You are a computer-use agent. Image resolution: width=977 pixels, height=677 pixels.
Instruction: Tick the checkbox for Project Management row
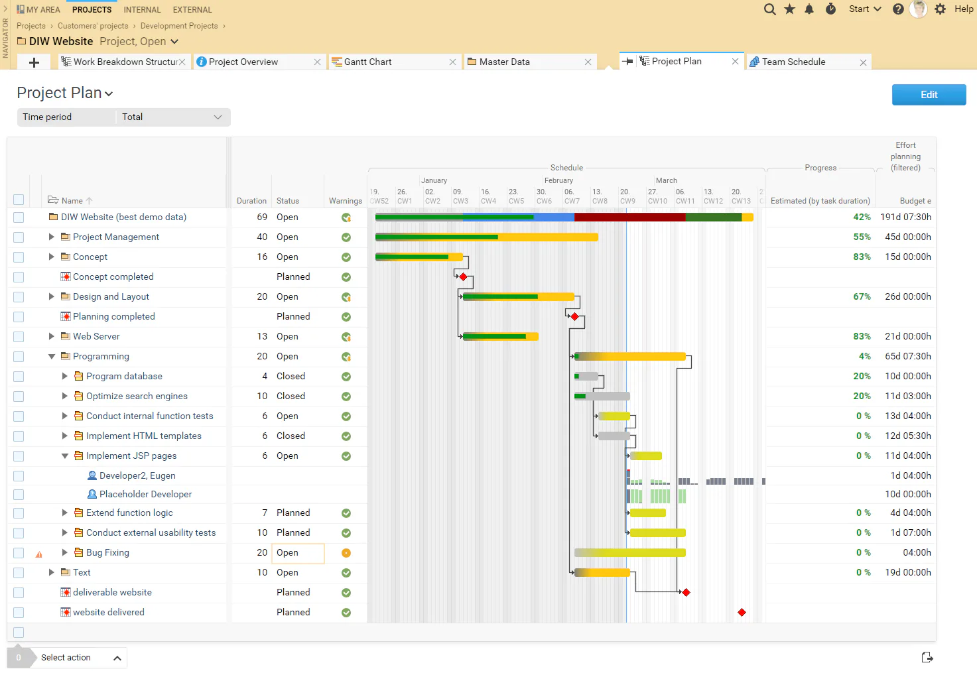coord(19,237)
